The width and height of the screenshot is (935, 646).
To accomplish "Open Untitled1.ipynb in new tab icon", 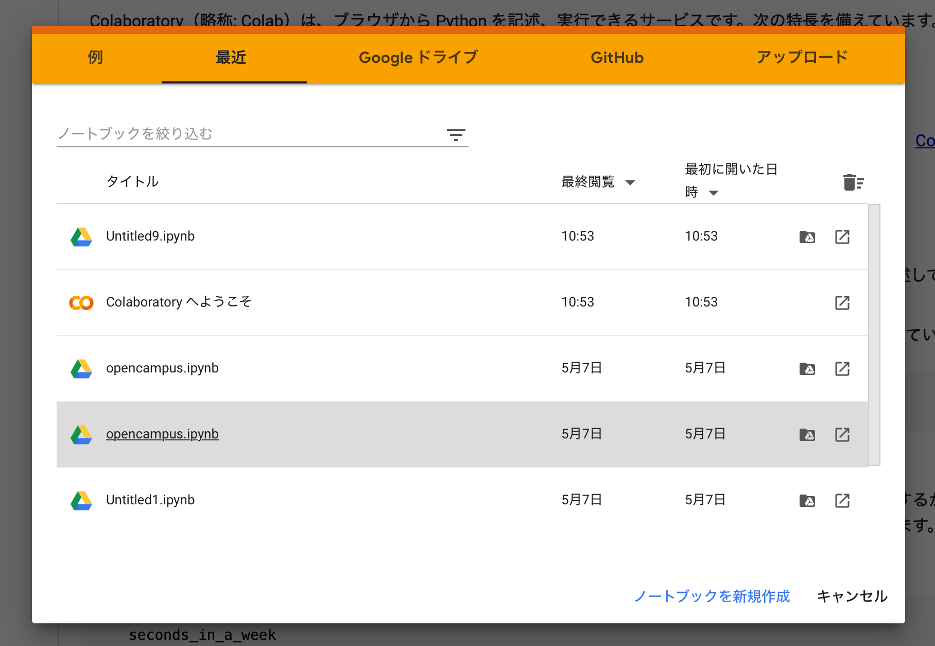I will pos(842,501).
